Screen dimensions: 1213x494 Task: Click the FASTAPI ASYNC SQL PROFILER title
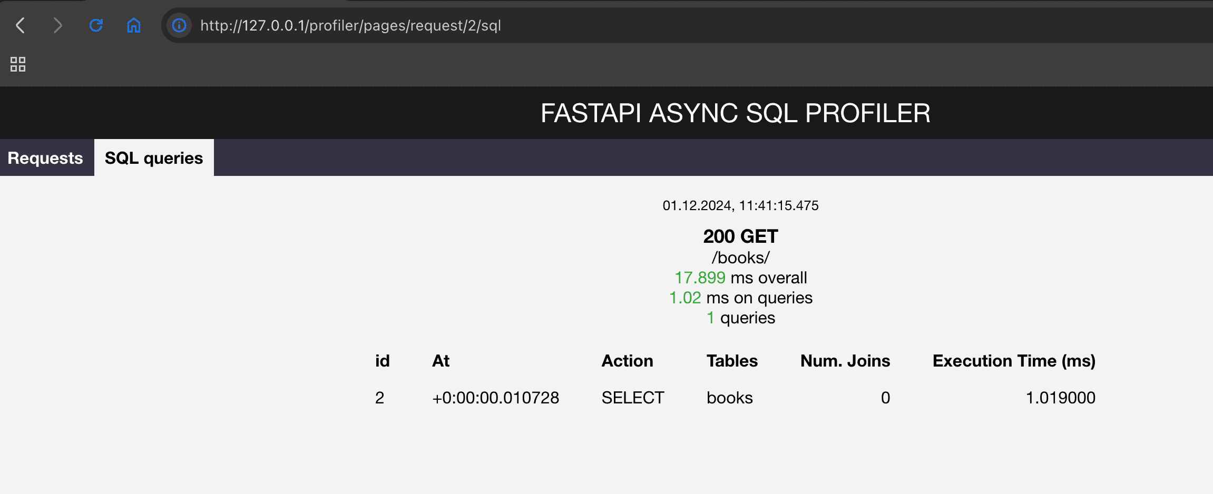(736, 113)
